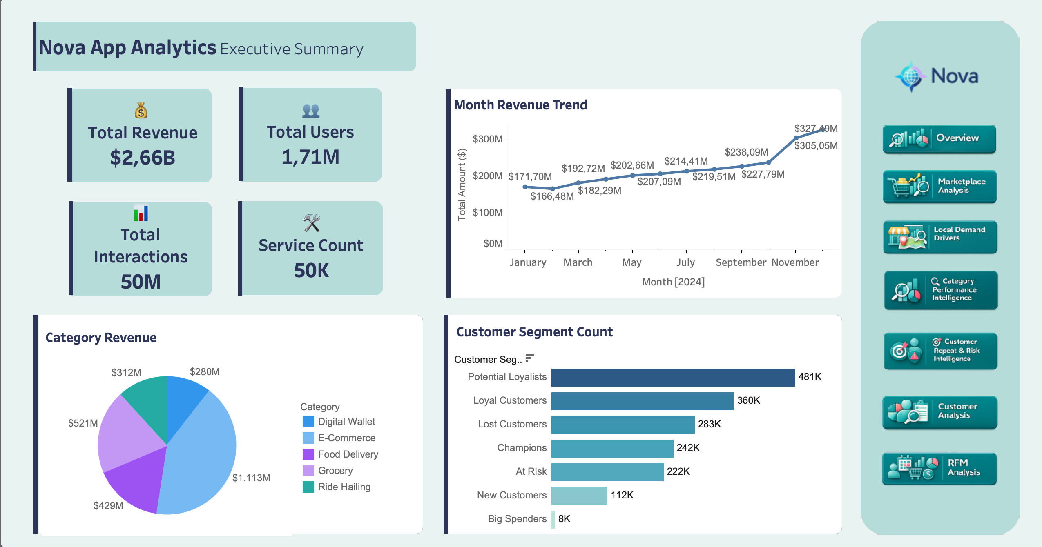The width and height of the screenshot is (1042, 547).
Task: Click the $305,05M data label
Action: 816,145
